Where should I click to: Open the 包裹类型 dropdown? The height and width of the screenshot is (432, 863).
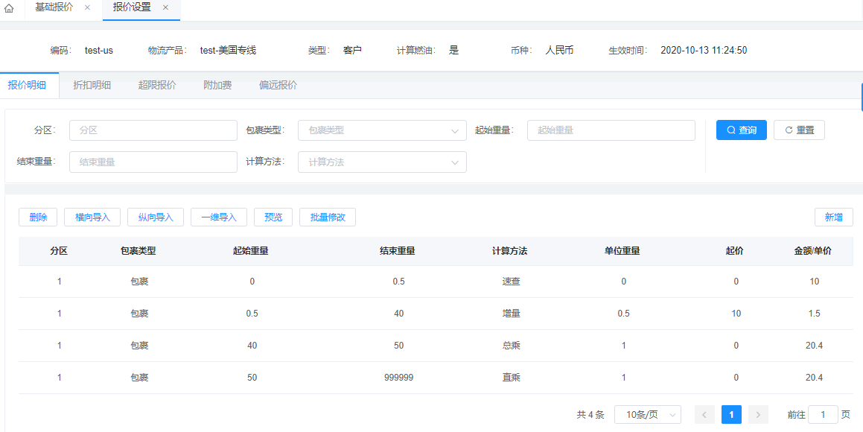click(x=382, y=130)
